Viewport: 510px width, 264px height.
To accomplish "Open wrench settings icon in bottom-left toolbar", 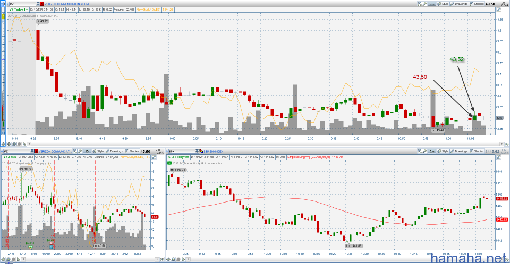I will 80,151.
